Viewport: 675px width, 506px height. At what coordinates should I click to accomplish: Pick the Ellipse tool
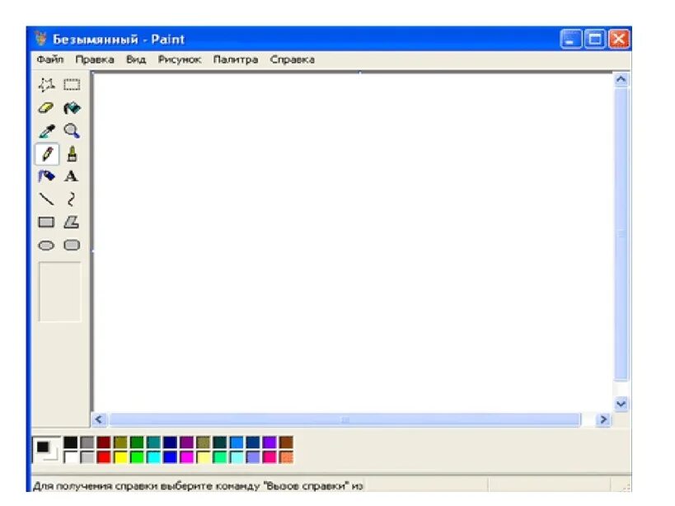46,246
